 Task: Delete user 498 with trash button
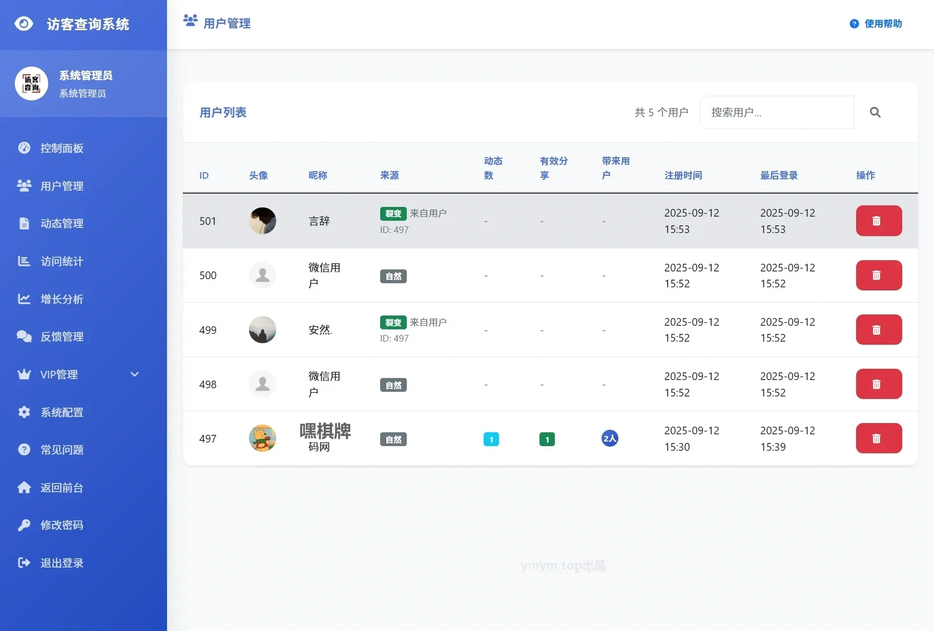[x=879, y=384]
